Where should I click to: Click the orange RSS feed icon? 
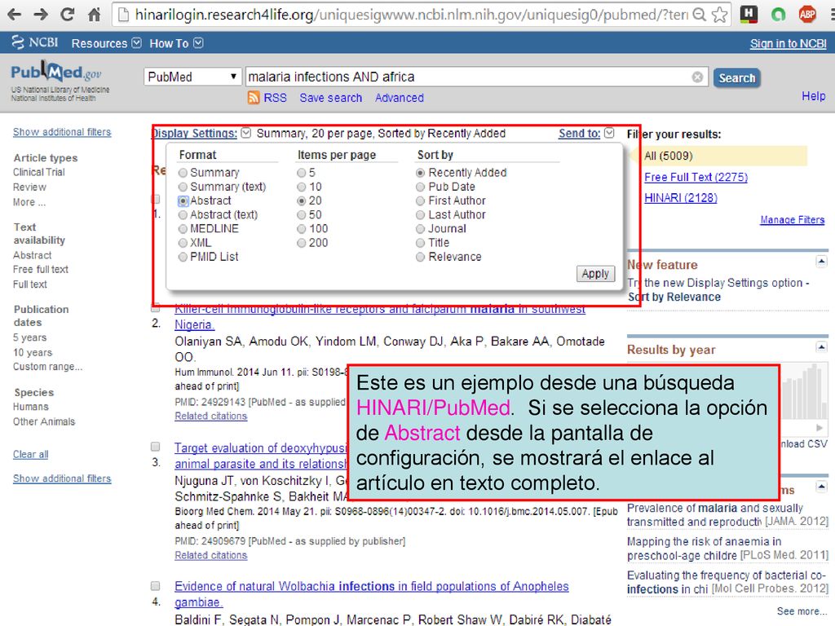tap(254, 98)
